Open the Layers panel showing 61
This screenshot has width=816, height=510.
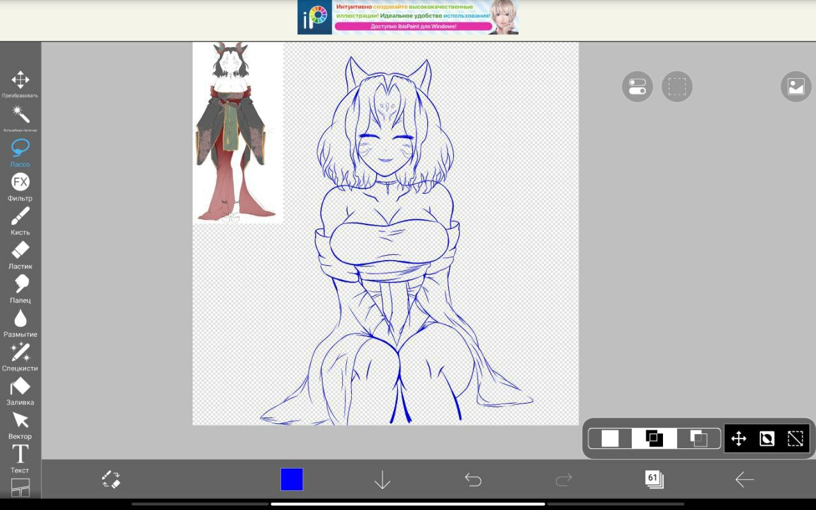coord(654,479)
